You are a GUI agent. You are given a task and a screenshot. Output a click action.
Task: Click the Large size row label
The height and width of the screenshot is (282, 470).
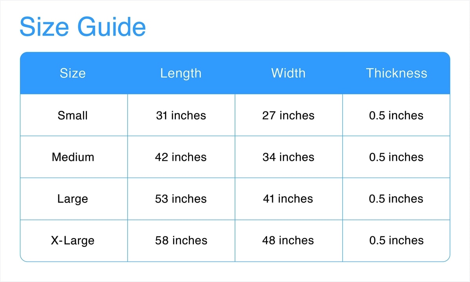click(73, 199)
